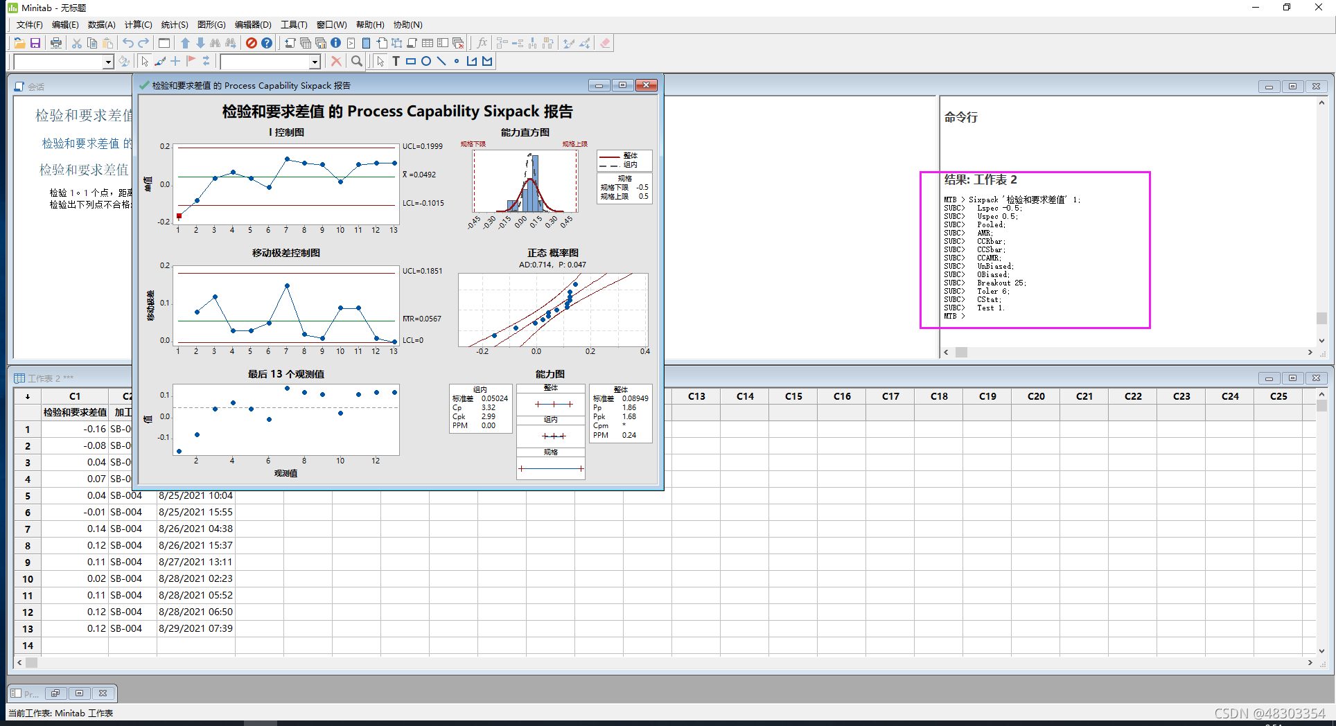The image size is (1336, 726).
Task: Click the 能力直方图 histogram chart
Action: point(525,180)
